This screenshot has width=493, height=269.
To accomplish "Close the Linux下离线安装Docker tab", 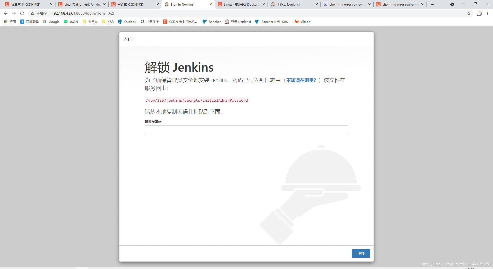I will [x=264, y=4].
